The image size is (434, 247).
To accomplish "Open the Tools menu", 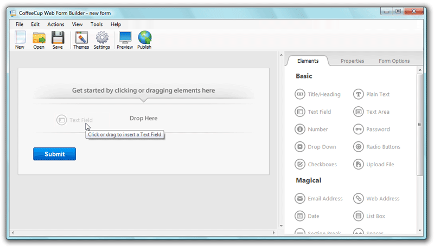I will click(97, 24).
